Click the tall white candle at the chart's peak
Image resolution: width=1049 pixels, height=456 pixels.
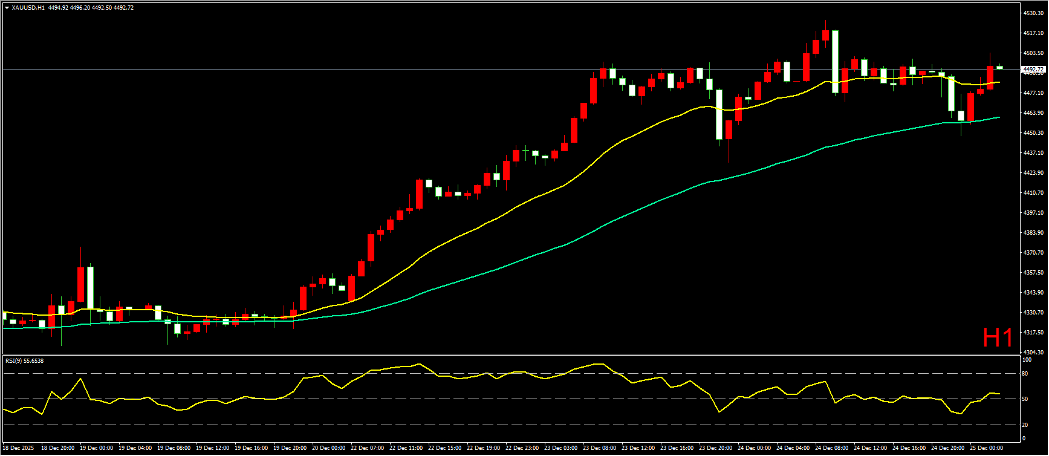click(835, 62)
